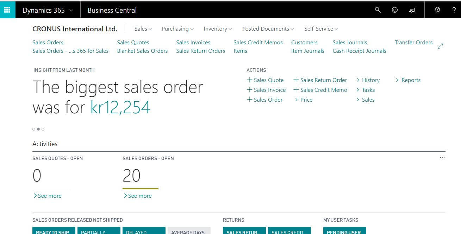
Task: Go to Sales Quotes list
Action: [x=133, y=43]
